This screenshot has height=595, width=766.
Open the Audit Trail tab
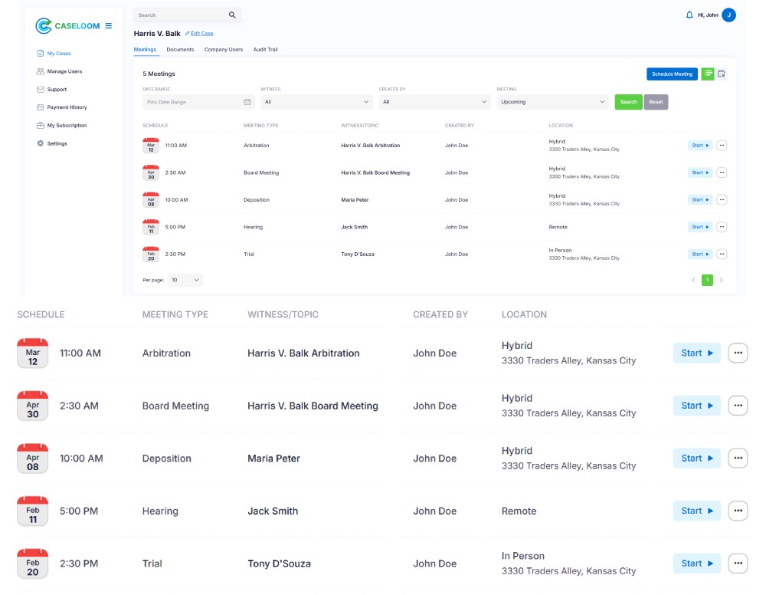click(265, 50)
